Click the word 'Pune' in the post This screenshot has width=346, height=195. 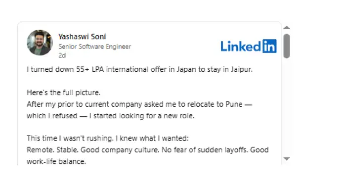point(234,104)
